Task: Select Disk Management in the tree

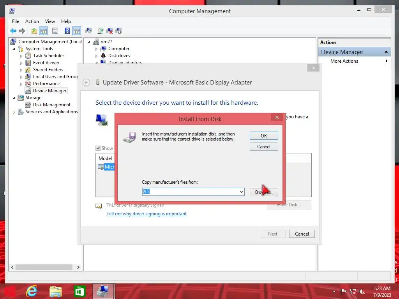Action: [x=52, y=105]
